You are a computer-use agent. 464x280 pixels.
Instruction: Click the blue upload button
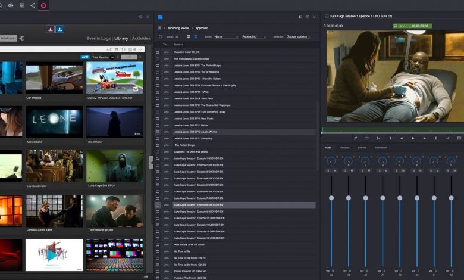(60, 29)
